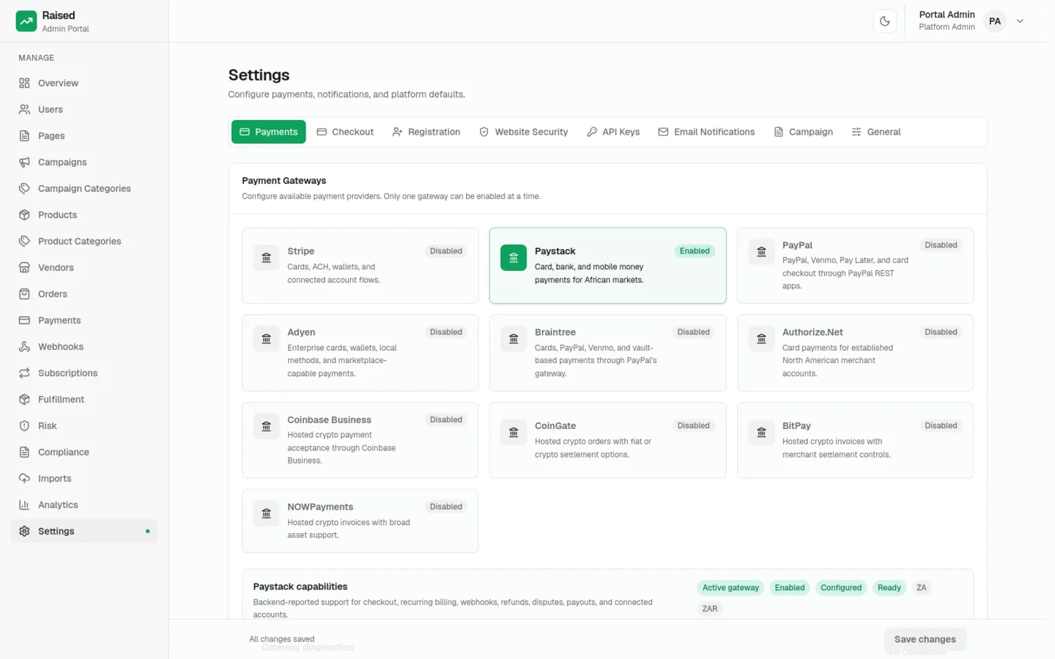Viewport: 1055px width, 659px height.
Task: Open Pages from sidebar
Action: point(84,135)
